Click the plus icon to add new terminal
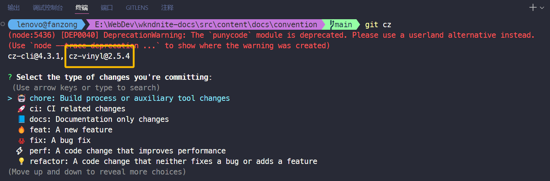Viewport: 550px width, 181px height. [533, 7]
